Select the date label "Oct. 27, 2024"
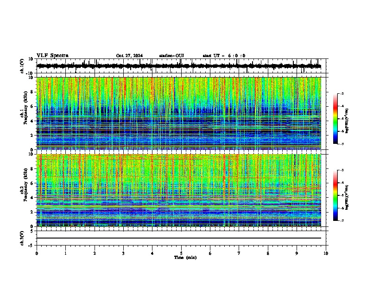The height and width of the screenshot is (284, 367). click(x=129, y=56)
